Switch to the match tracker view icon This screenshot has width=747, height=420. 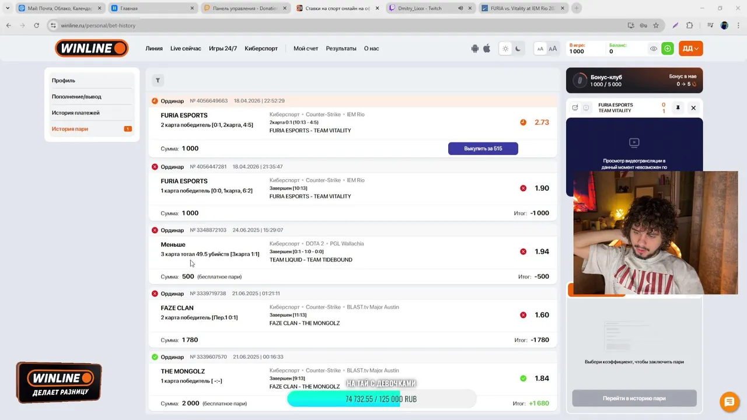click(575, 108)
